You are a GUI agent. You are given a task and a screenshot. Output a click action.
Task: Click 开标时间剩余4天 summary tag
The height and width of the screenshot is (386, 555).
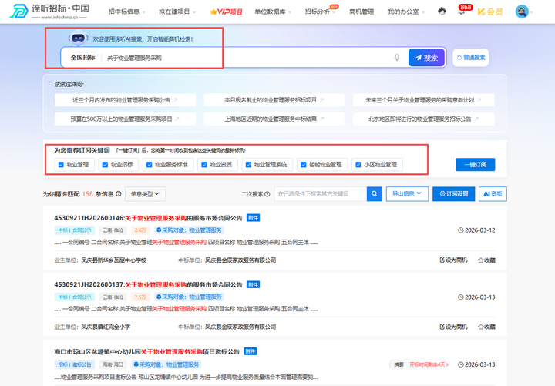coord(429,364)
